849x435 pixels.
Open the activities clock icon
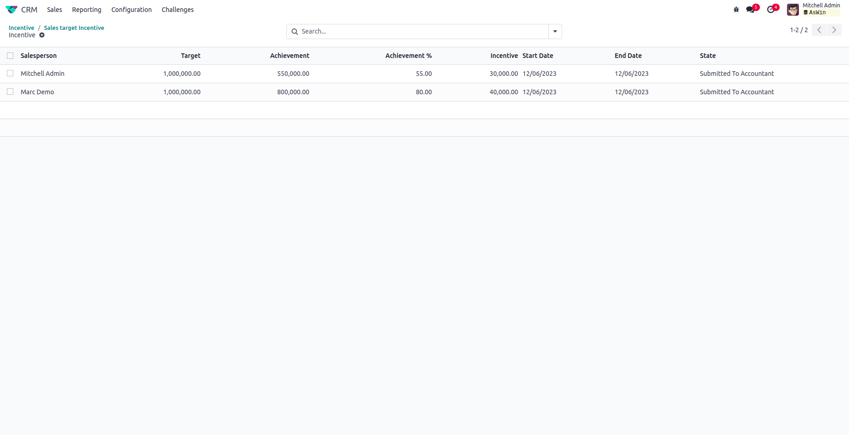point(771,10)
